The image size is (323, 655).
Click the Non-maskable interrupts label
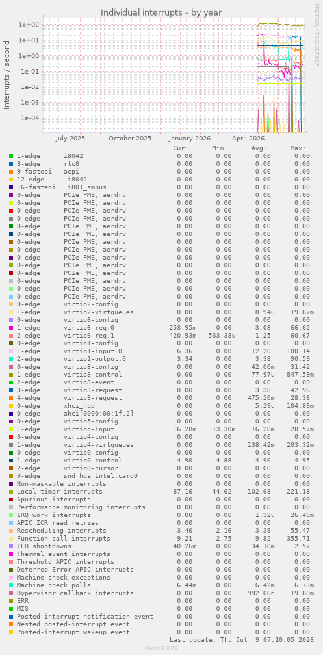pos(62,484)
